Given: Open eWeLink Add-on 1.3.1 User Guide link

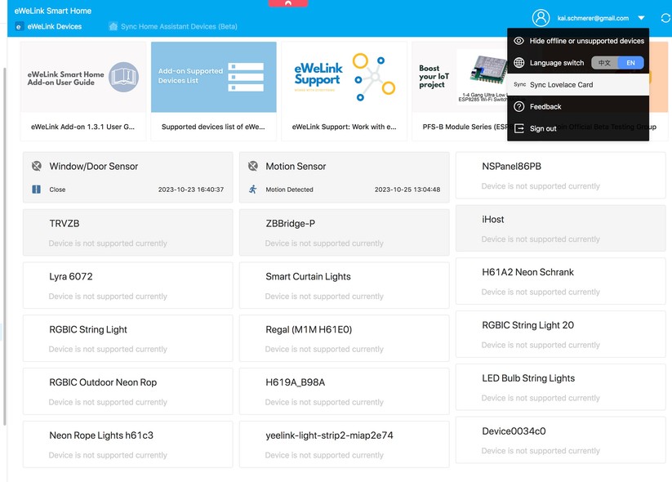Looking at the screenshot, I should point(82,127).
